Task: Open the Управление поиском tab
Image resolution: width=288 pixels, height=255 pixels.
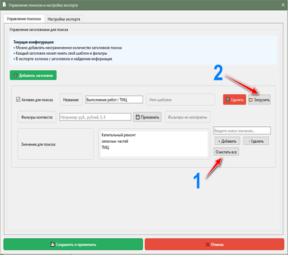Action: tap(24, 18)
